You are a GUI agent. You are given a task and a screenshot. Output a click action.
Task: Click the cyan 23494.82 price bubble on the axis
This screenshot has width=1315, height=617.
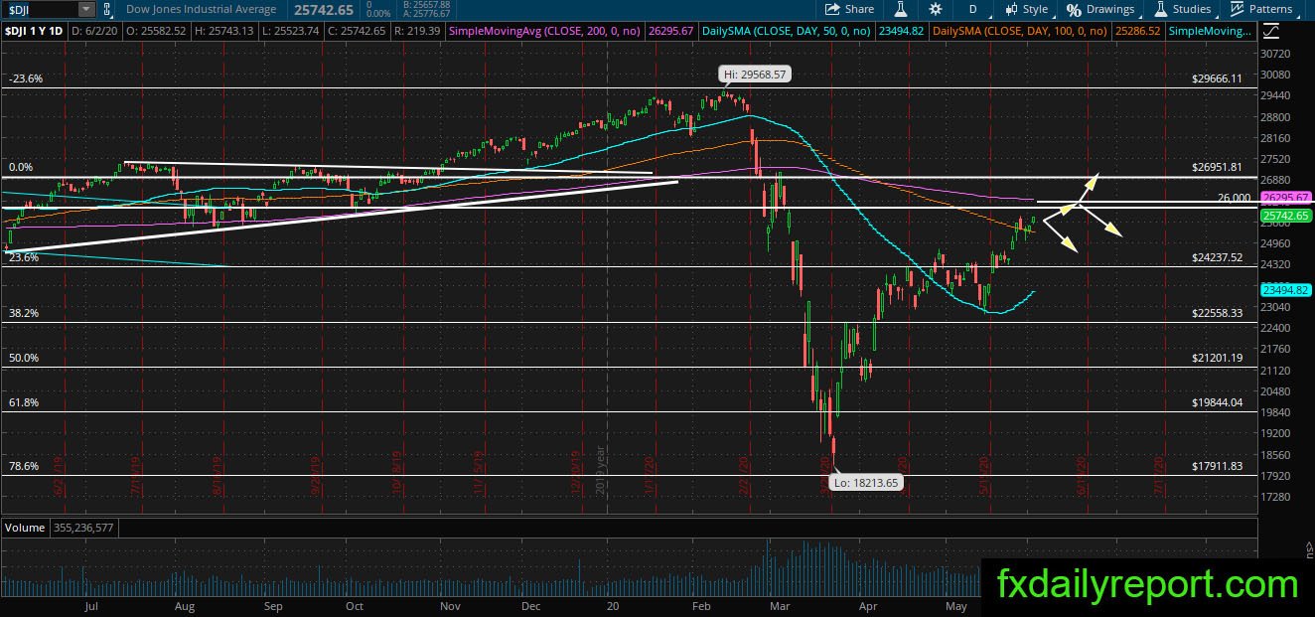click(x=1284, y=290)
